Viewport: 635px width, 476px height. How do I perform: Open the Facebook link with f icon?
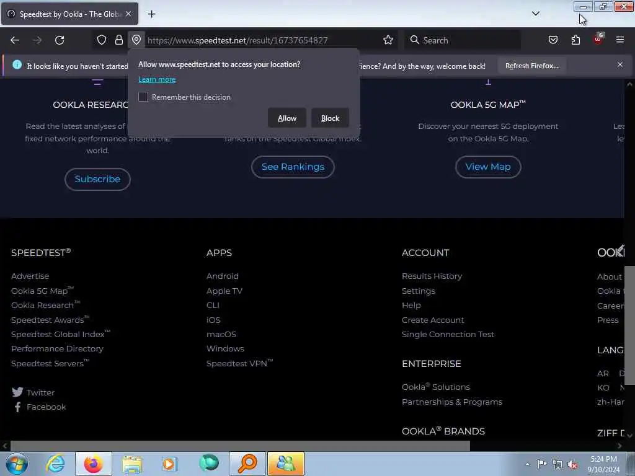coord(39,407)
